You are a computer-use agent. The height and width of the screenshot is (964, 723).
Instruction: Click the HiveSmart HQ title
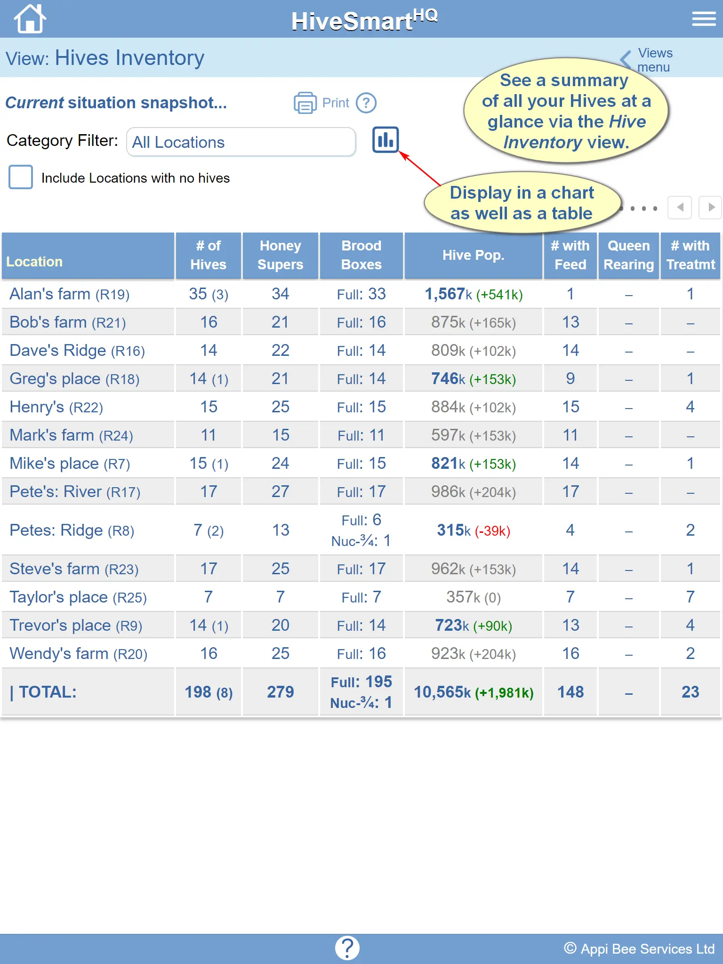click(364, 20)
